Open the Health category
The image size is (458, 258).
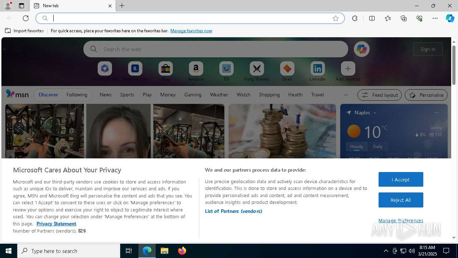click(295, 95)
